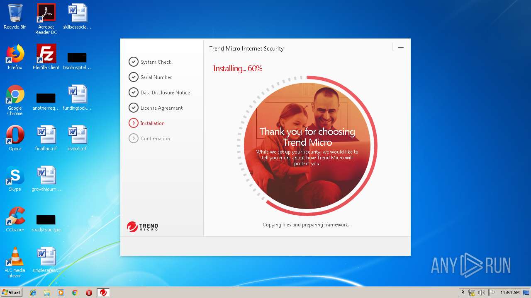
Task: Open the Action Center flag tray icon
Action: pyautogui.click(x=491, y=293)
